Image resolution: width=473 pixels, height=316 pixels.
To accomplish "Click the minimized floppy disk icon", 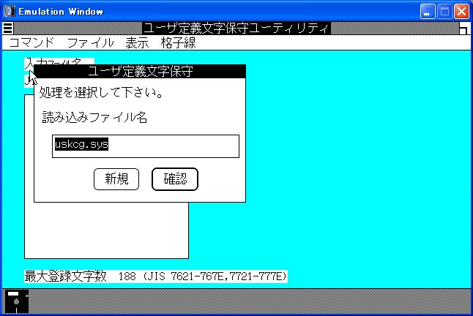I will point(17,301).
